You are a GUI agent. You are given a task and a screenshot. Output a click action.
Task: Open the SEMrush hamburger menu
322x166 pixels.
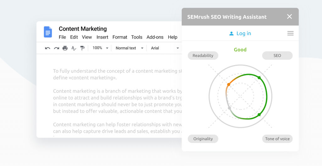290,33
